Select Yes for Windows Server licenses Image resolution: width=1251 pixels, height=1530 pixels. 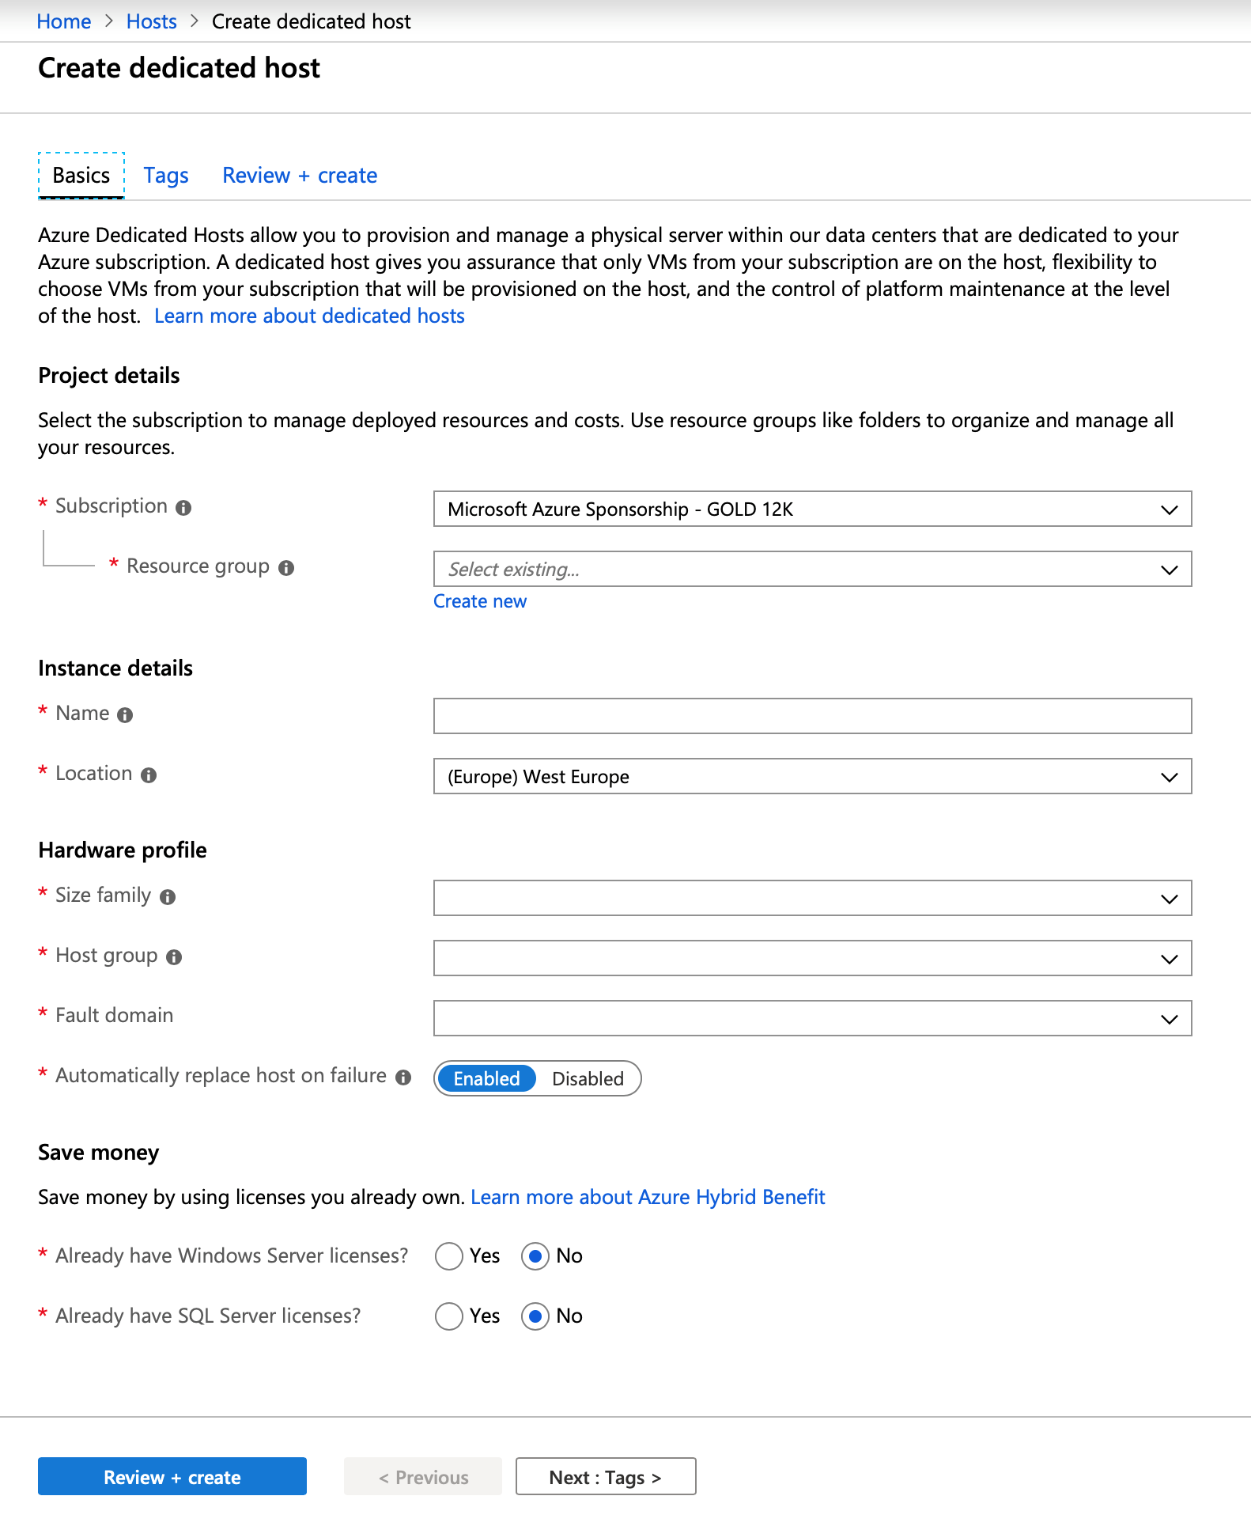click(x=449, y=1256)
